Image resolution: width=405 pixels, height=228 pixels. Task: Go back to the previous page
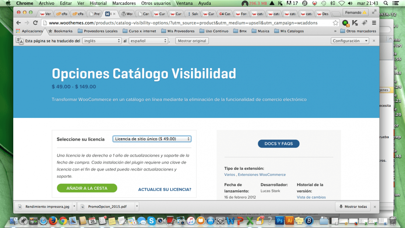[x=18, y=23]
